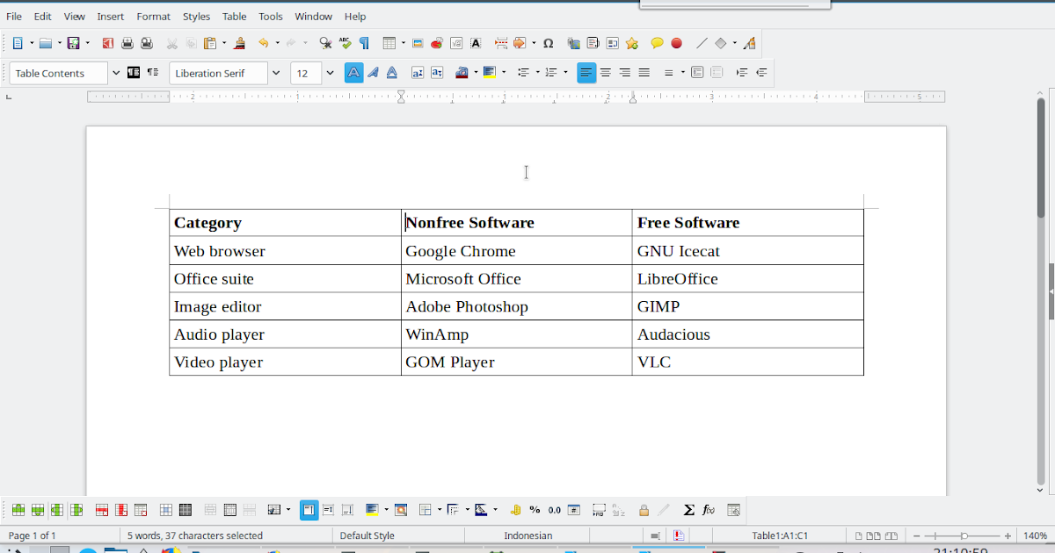Open the paragraph style dropdown
Image resolution: width=1055 pixels, height=553 pixels.
(114, 73)
